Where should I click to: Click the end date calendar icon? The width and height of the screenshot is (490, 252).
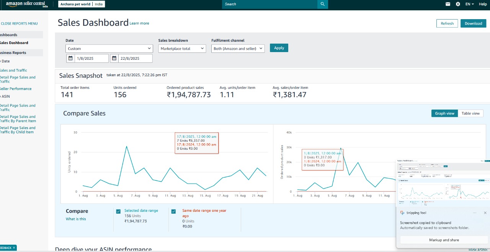pyautogui.click(x=114, y=59)
